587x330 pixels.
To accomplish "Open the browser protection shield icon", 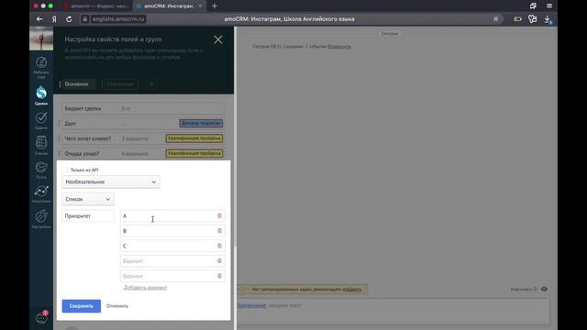I will coord(532,19).
